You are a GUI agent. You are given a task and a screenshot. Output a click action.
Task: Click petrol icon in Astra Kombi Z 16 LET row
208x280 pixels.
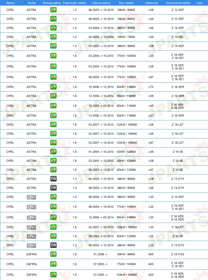coord(53,227)
